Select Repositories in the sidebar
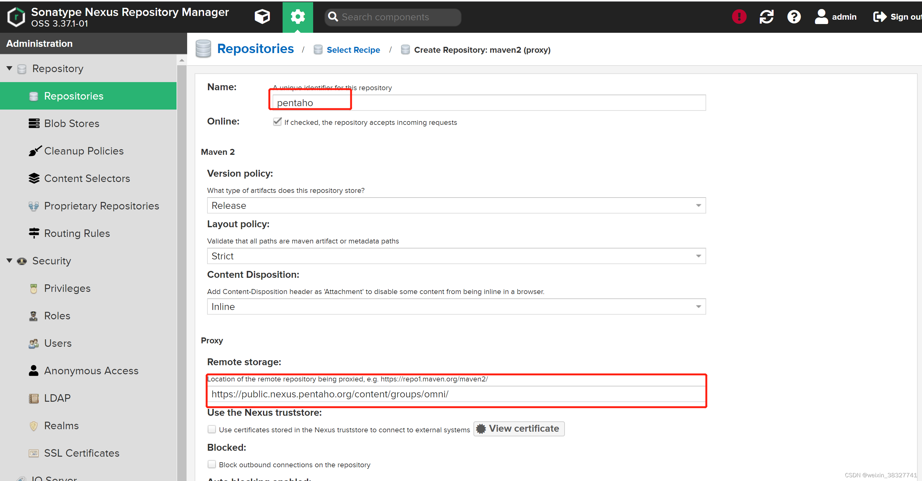This screenshot has height=481, width=922. tap(88, 96)
